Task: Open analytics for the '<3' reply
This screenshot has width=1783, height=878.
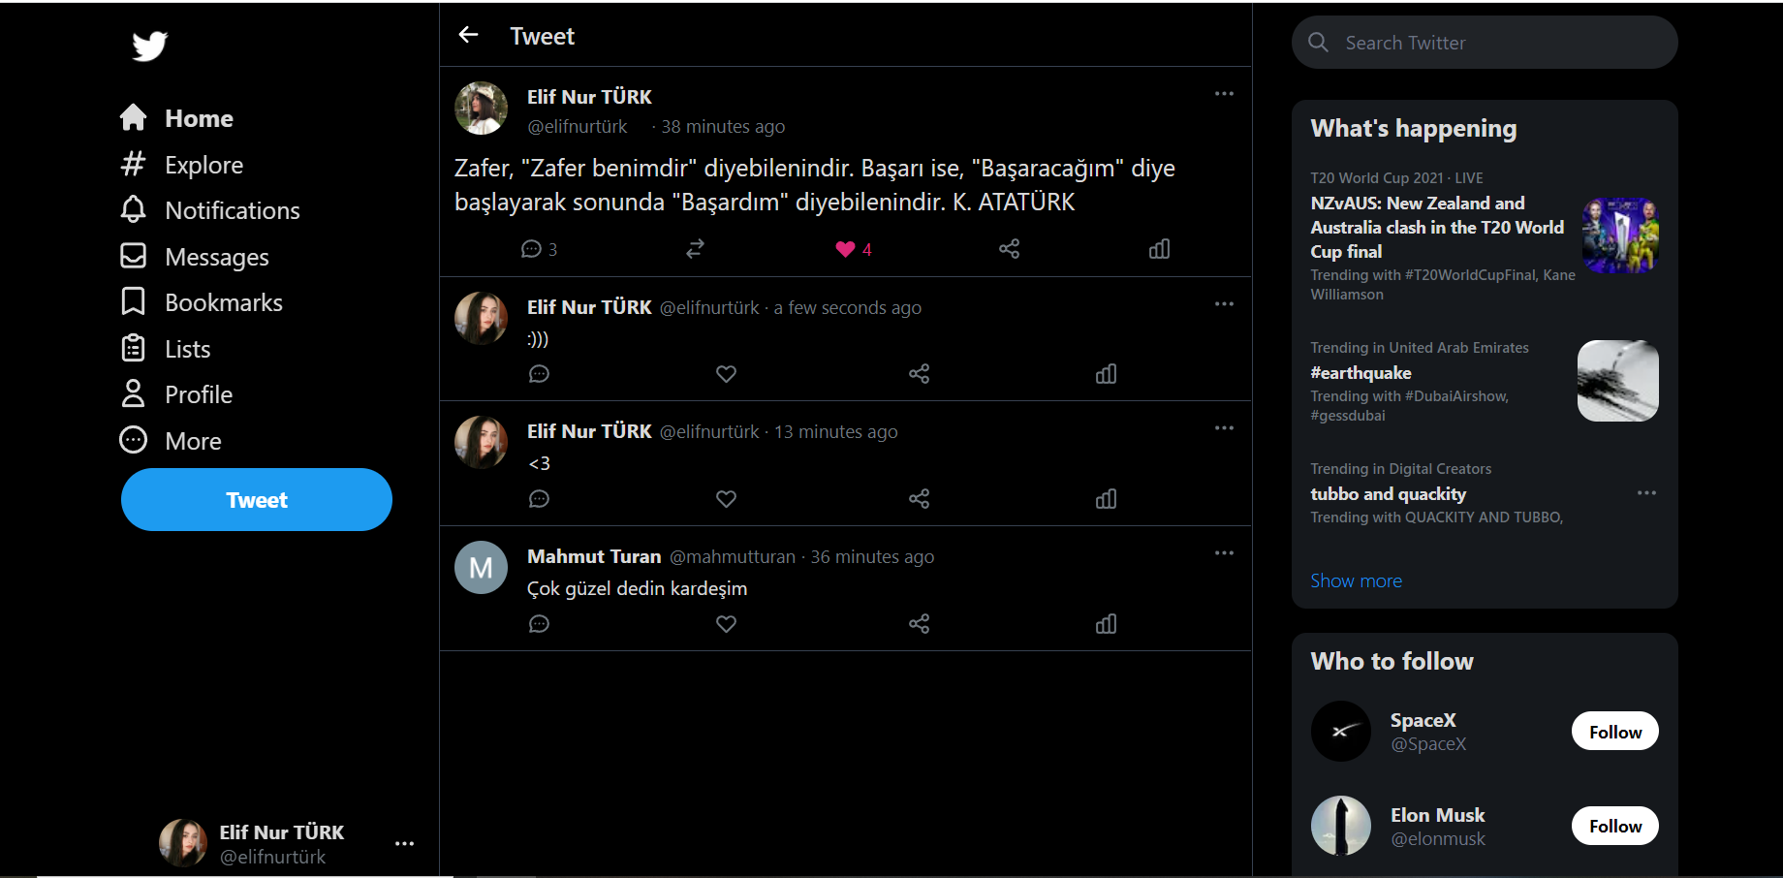Action: click(1106, 499)
